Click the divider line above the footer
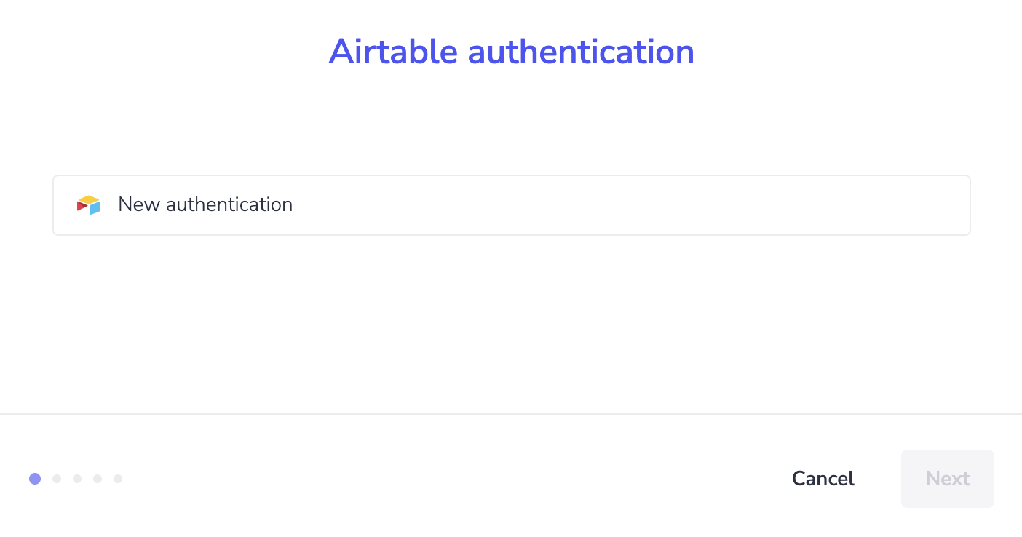The image size is (1022, 537). pos(511,414)
